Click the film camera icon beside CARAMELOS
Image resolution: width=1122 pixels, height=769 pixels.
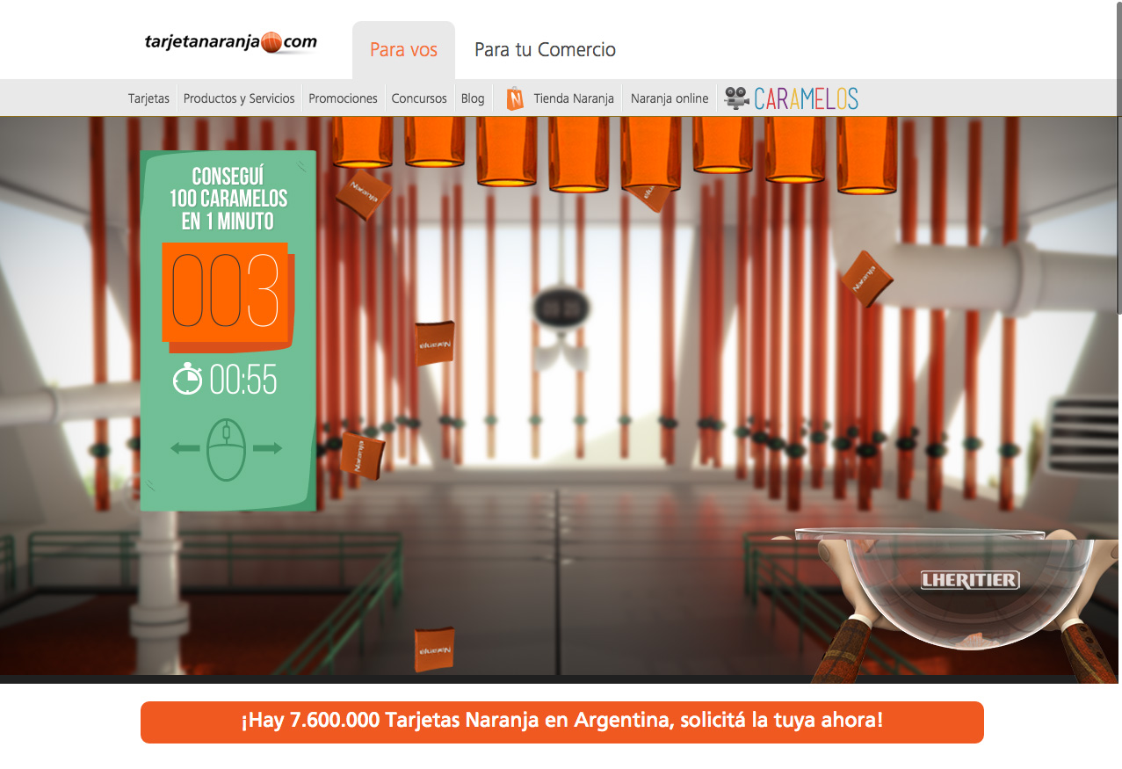click(737, 98)
